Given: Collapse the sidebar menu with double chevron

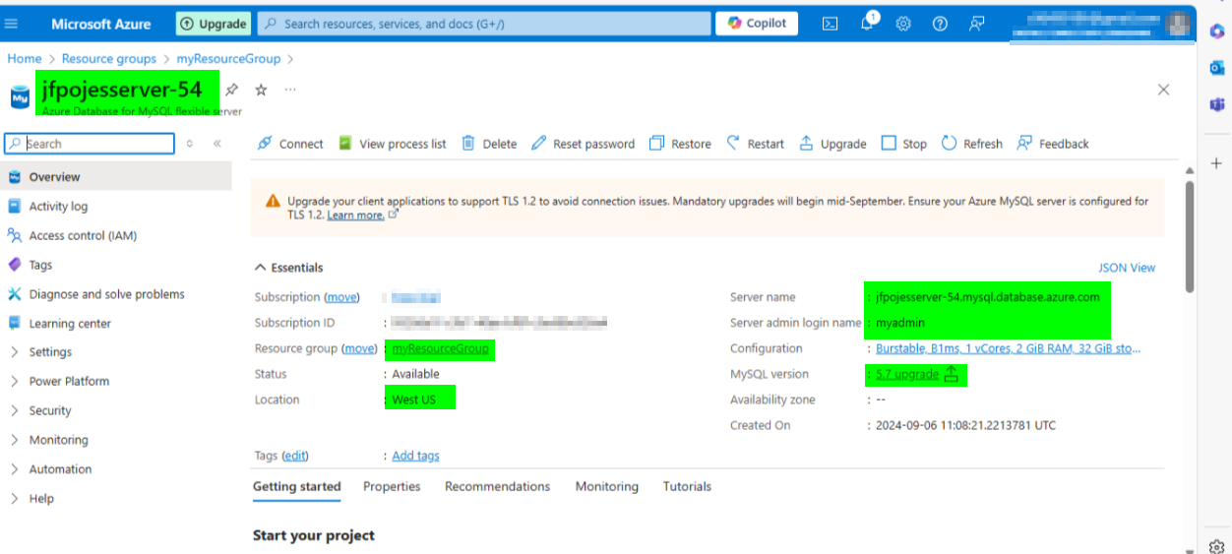Looking at the screenshot, I should pyautogui.click(x=216, y=144).
